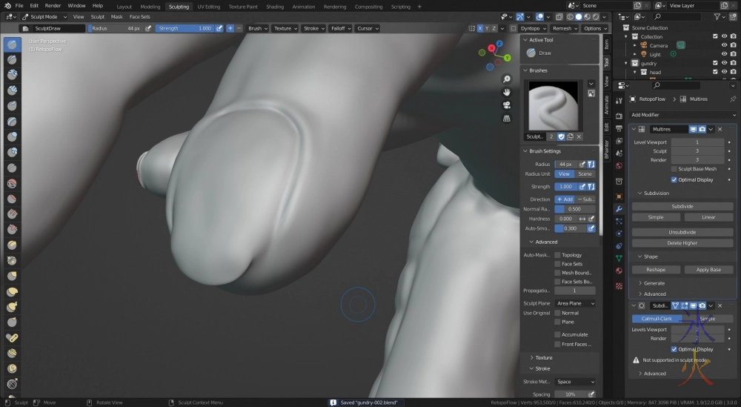Click the pan hand viewport icon
The image size is (741, 407).
(x=507, y=92)
